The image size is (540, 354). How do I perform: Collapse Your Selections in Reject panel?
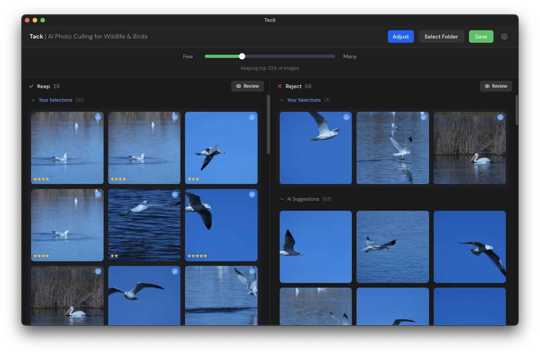pos(282,100)
